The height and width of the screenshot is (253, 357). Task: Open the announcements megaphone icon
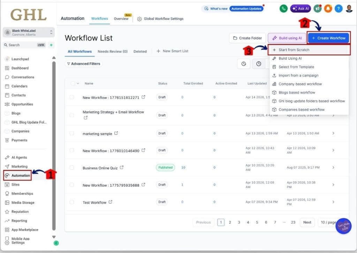(317, 8)
